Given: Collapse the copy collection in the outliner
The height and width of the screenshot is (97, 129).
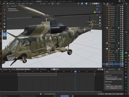Looking at the screenshot, I should point(105,43).
